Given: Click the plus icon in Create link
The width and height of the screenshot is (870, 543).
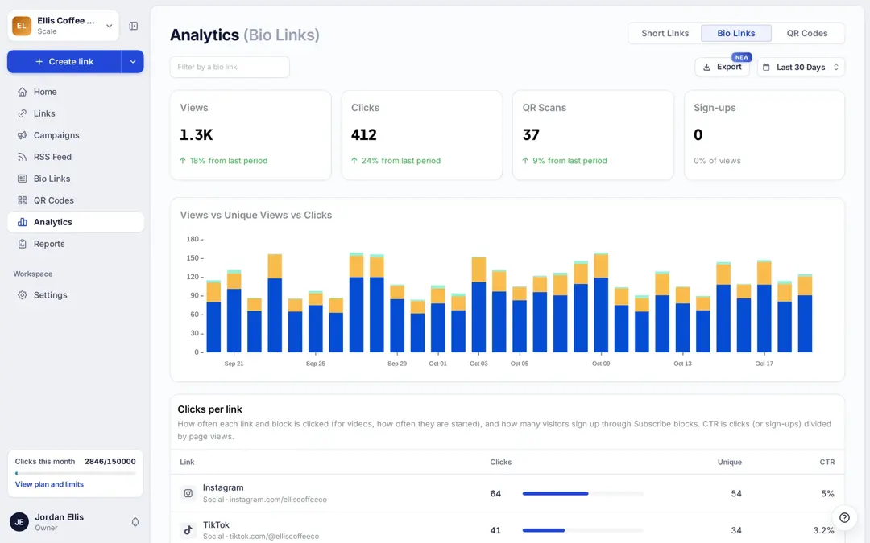Looking at the screenshot, I should pos(39,61).
